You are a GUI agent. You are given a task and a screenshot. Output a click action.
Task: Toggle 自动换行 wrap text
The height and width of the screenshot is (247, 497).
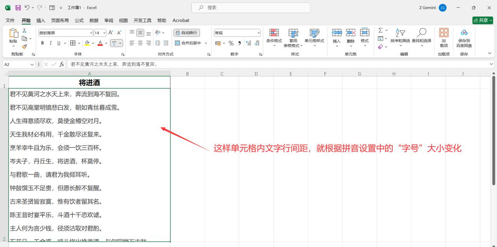187,33
